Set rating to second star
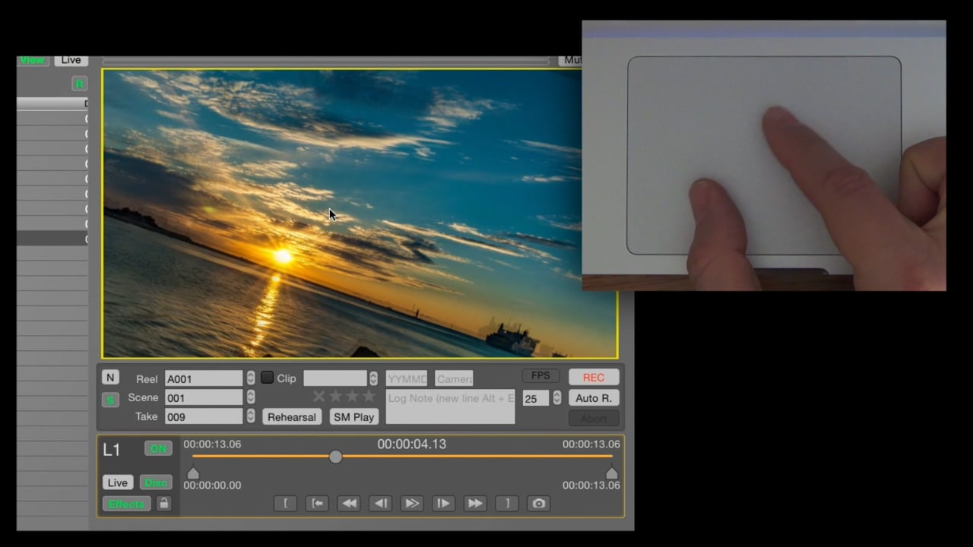973x547 pixels. tap(352, 396)
